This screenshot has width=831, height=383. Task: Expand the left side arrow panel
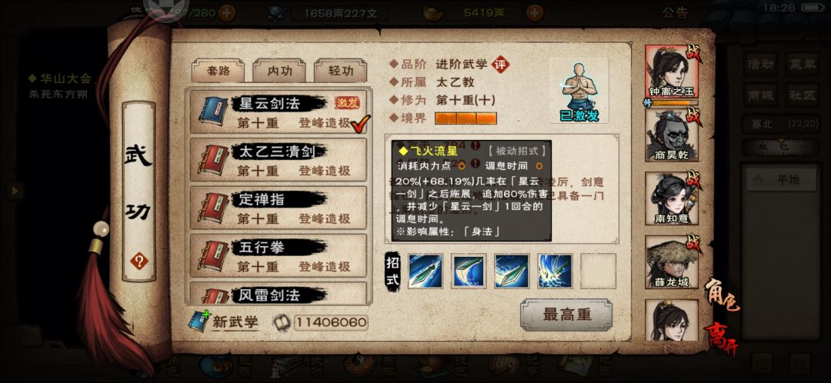(x=15, y=190)
